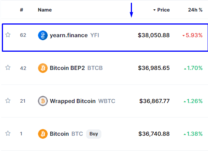
Task: Star yearn.finance to add to watchlist
Action: (x=8, y=35)
